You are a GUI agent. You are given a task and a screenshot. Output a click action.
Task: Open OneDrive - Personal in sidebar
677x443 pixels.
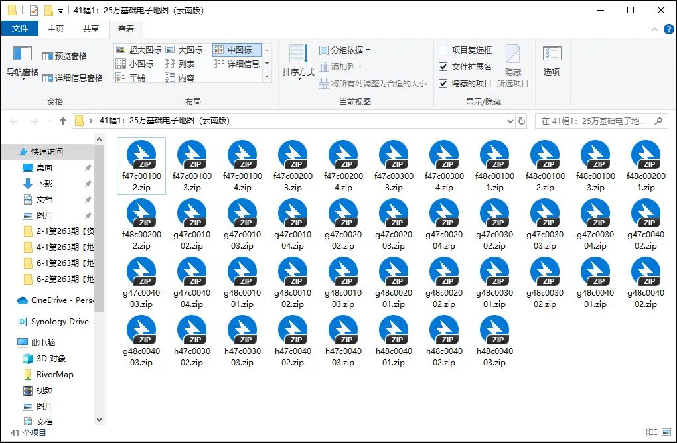[x=55, y=300]
